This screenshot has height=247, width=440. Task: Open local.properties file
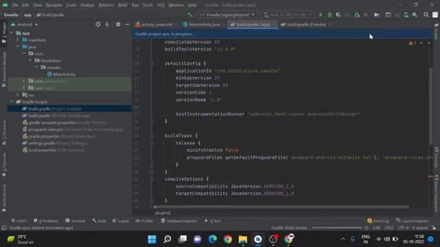(x=54, y=150)
